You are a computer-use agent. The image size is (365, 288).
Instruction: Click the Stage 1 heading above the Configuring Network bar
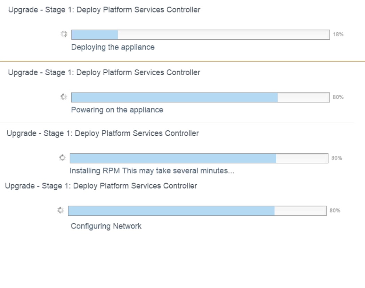click(101, 186)
